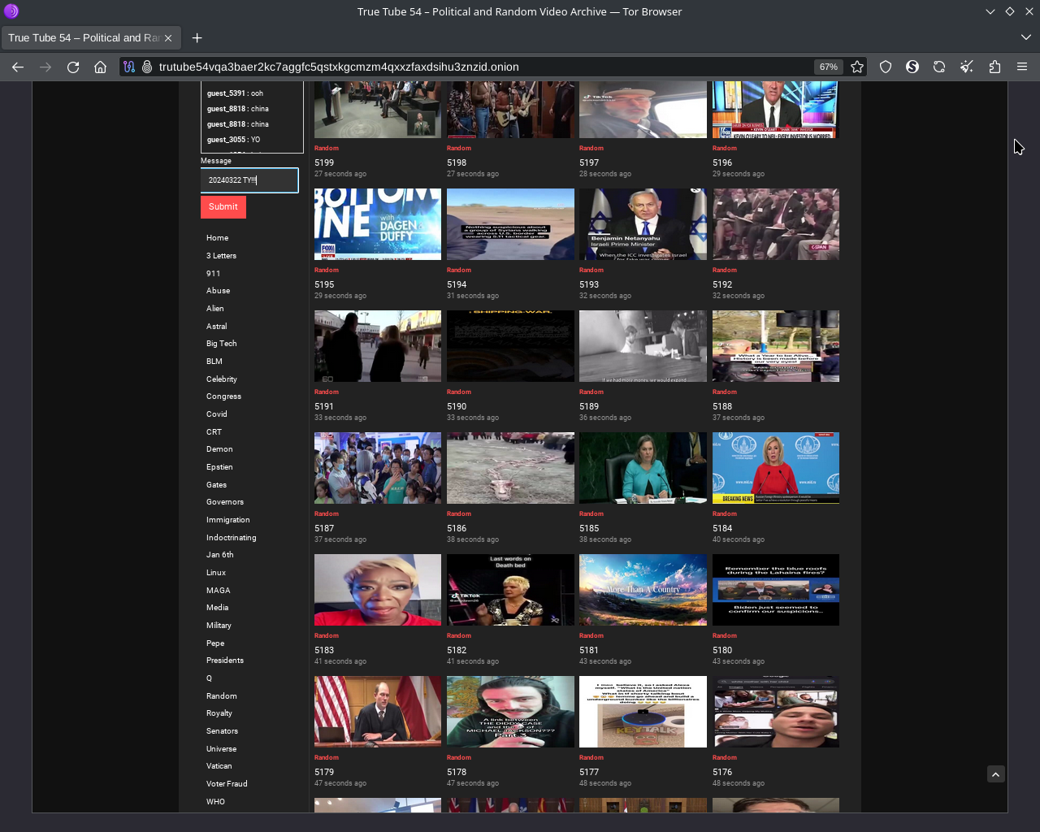Image resolution: width=1040 pixels, height=832 pixels.
Task: Open video 5181 More Than A Country thumbnail
Action: coord(643,590)
